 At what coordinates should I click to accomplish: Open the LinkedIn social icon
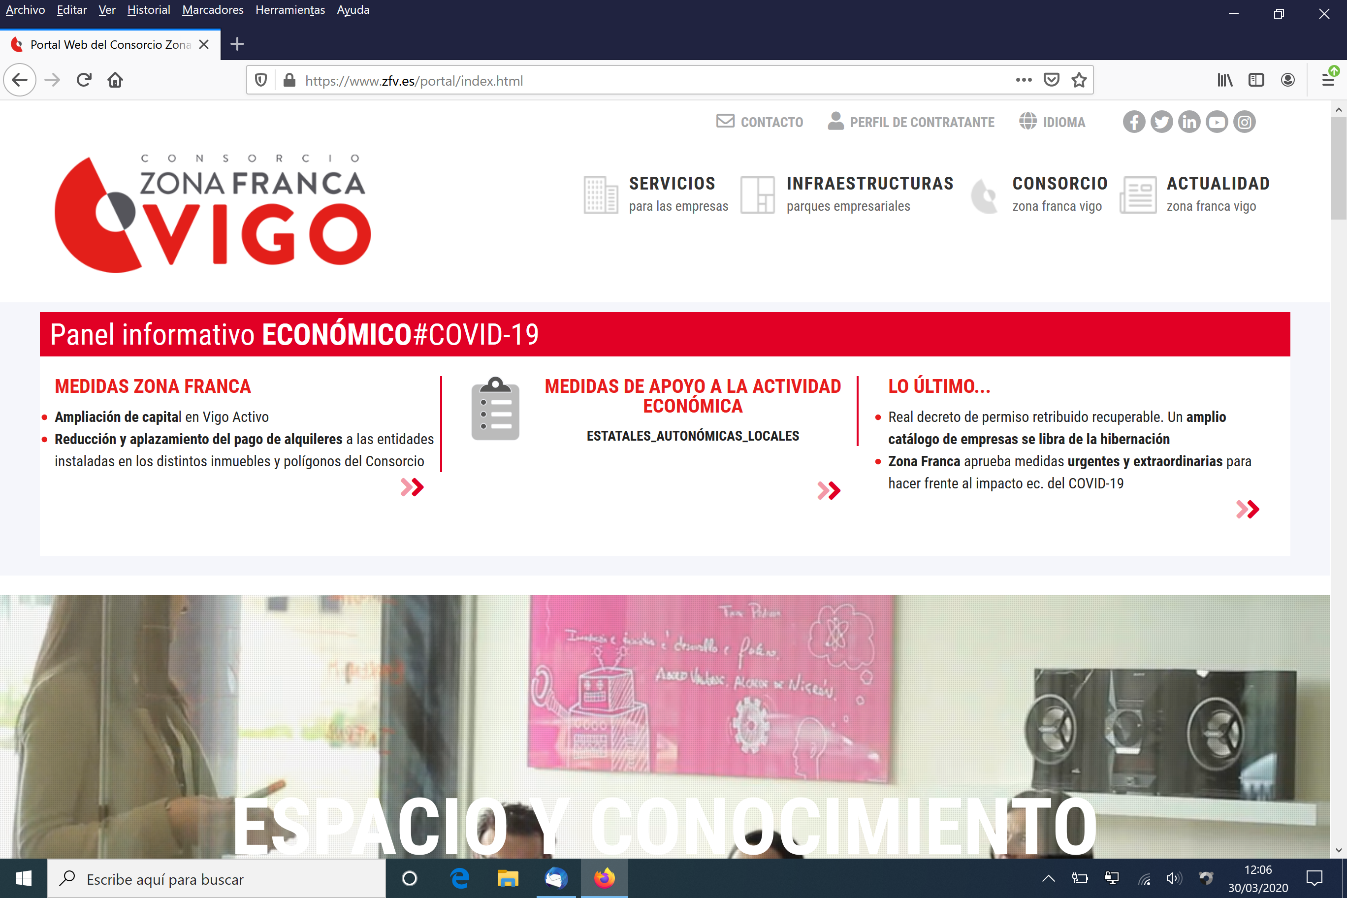click(x=1189, y=122)
